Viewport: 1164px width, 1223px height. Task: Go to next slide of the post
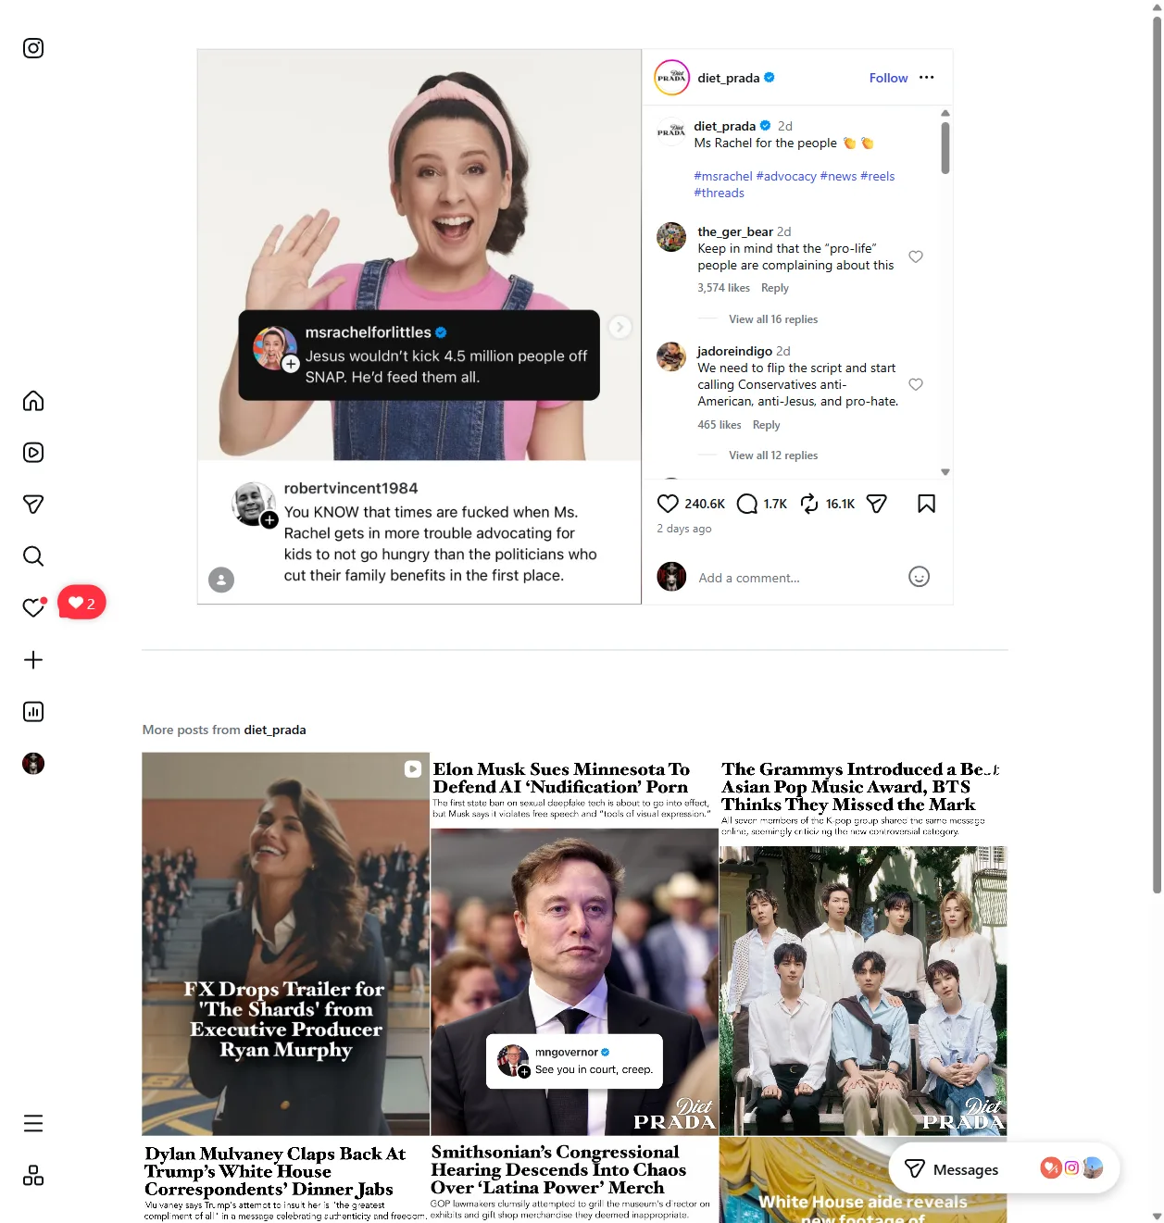click(620, 327)
